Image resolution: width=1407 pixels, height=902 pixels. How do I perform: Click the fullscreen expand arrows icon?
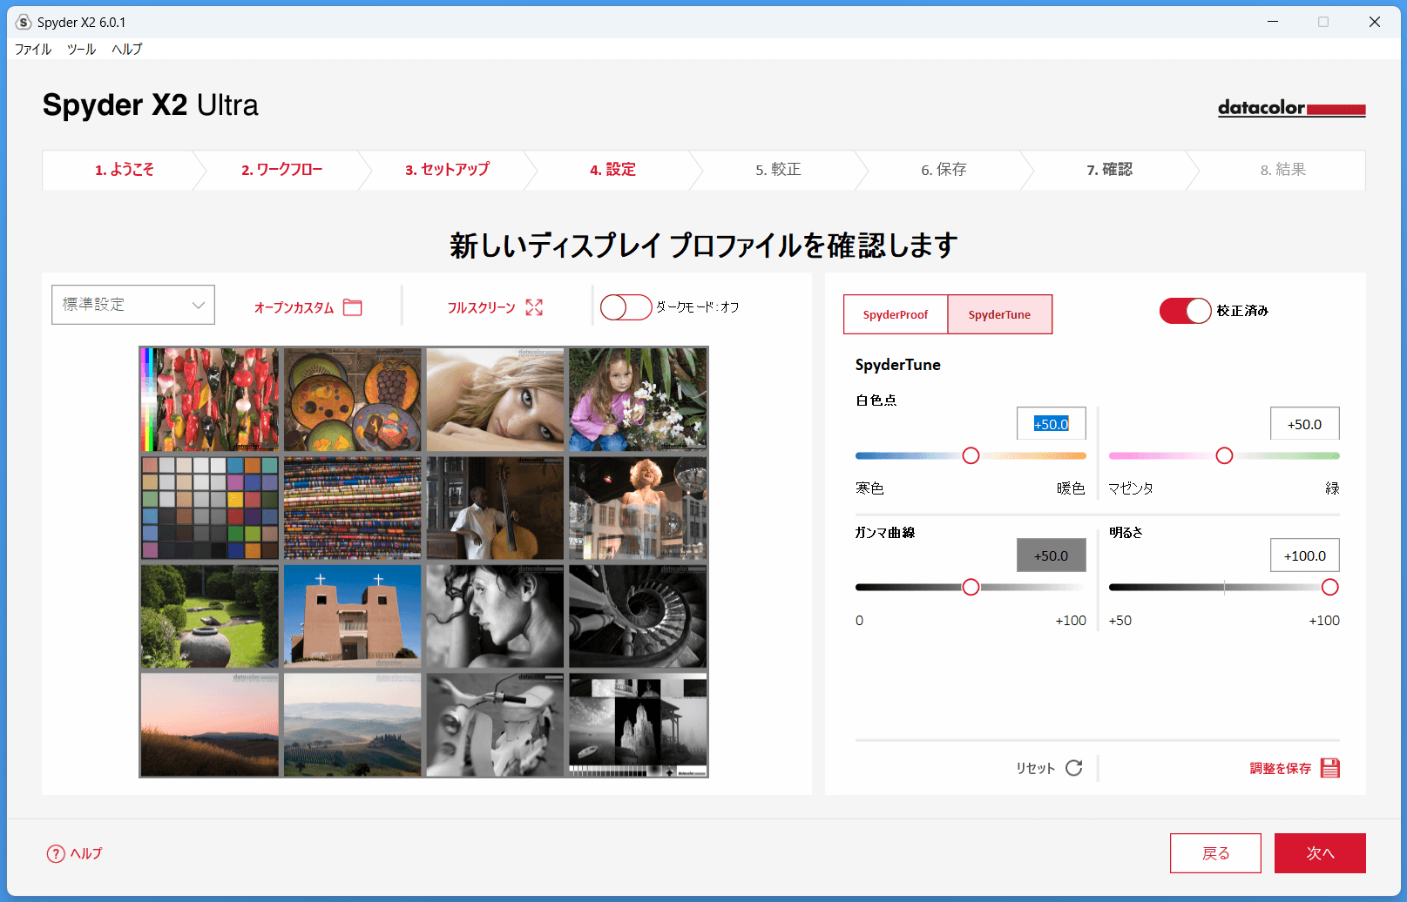click(534, 307)
